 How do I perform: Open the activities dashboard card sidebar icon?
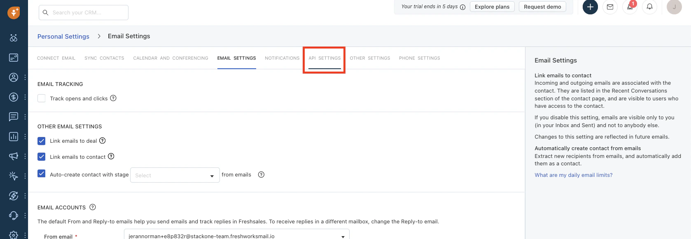coord(14,58)
